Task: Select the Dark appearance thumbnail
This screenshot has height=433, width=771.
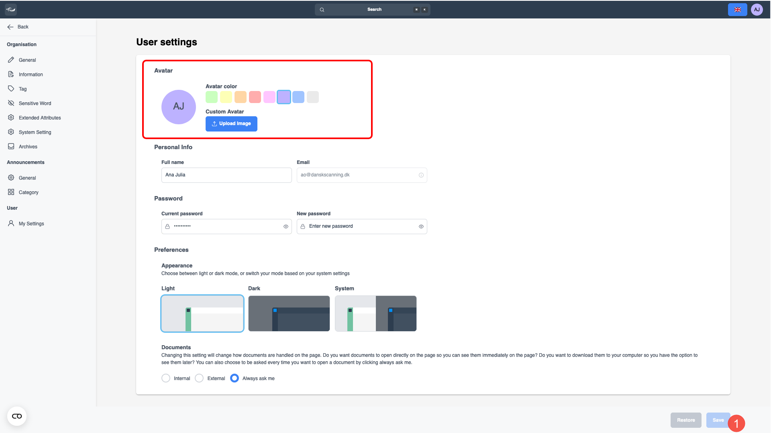Action: 289,314
